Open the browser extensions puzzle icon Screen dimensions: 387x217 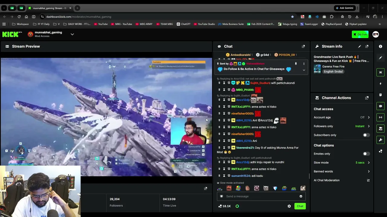332,17
